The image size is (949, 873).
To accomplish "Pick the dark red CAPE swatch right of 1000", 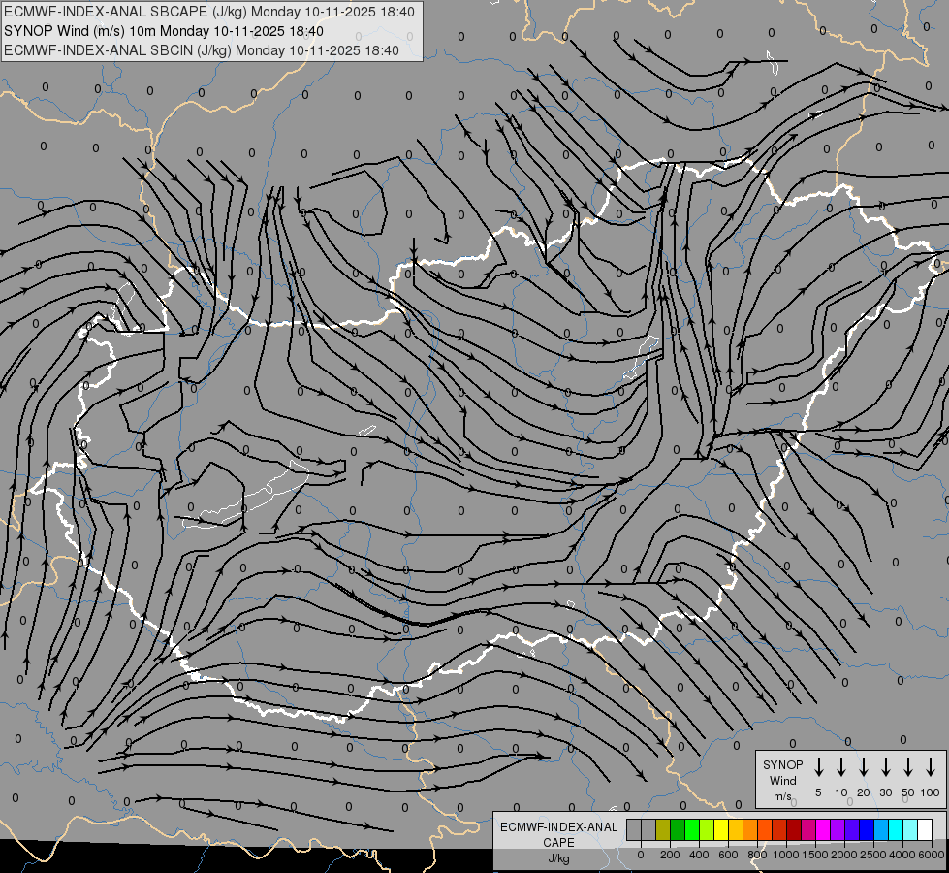I will (x=795, y=829).
